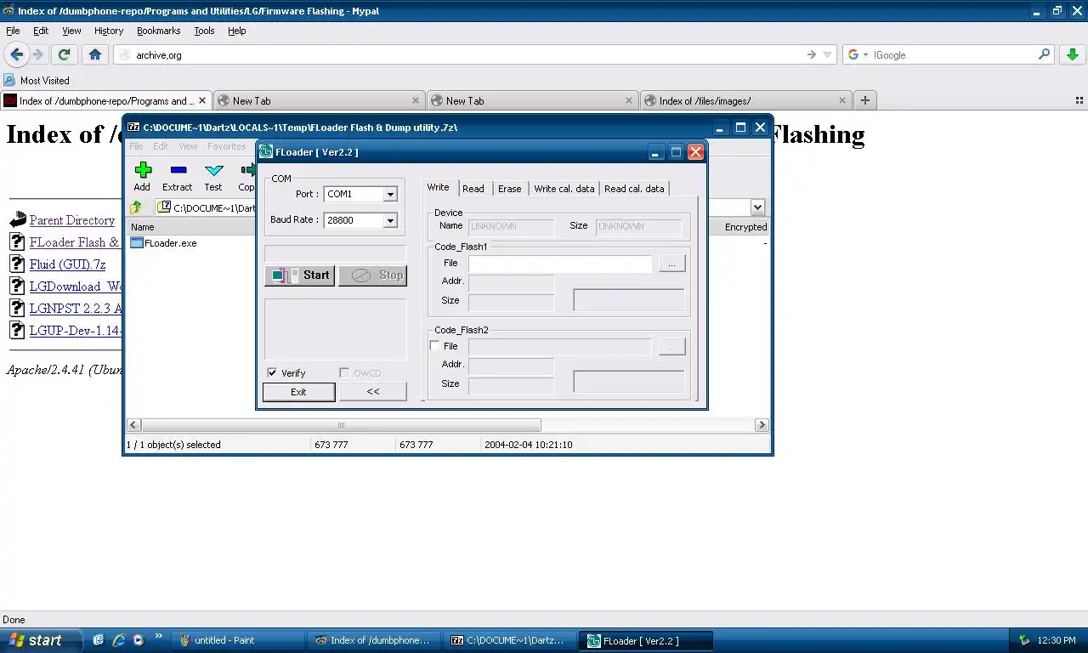Click the FLoader Exit button
Viewport: 1088px width, 653px height.
point(298,392)
